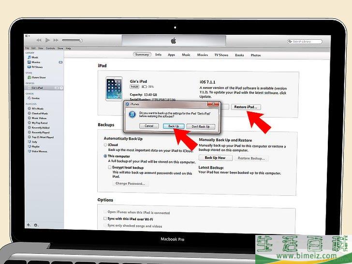
Task: Click the 16GB capacity badge
Action: (134, 87)
